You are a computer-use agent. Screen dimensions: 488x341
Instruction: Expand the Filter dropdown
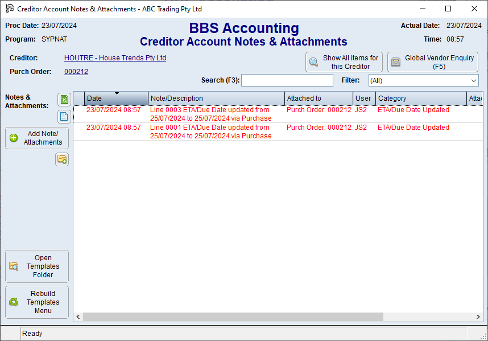pyautogui.click(x=473, y=81)
